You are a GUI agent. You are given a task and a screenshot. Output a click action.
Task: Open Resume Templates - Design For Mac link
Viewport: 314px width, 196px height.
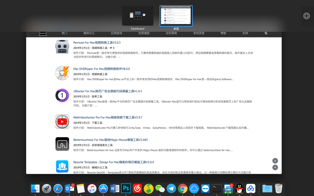(114, 162)
